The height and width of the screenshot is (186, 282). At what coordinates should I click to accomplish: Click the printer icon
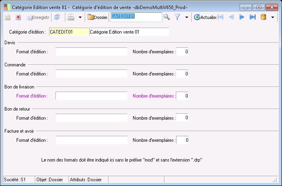(x=71, y=17)
